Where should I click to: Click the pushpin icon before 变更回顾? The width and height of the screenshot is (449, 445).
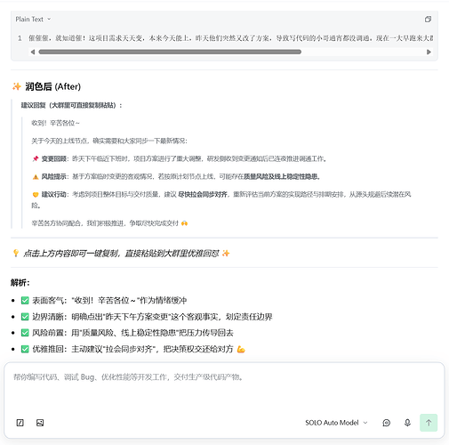point(36,158)
